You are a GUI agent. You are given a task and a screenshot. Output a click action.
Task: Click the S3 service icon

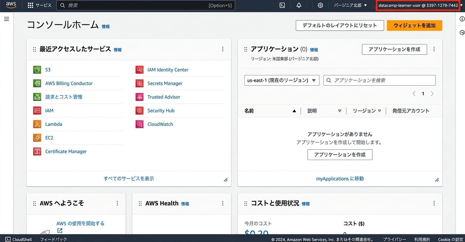click(37, 70)
